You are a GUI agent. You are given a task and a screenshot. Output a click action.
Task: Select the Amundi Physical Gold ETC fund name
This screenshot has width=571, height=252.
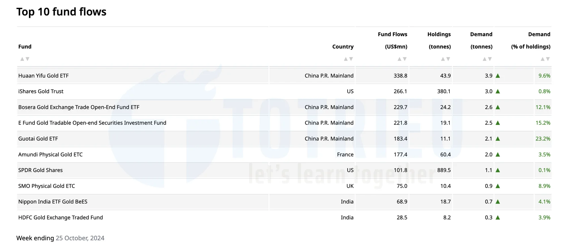(x=50, y=154)
